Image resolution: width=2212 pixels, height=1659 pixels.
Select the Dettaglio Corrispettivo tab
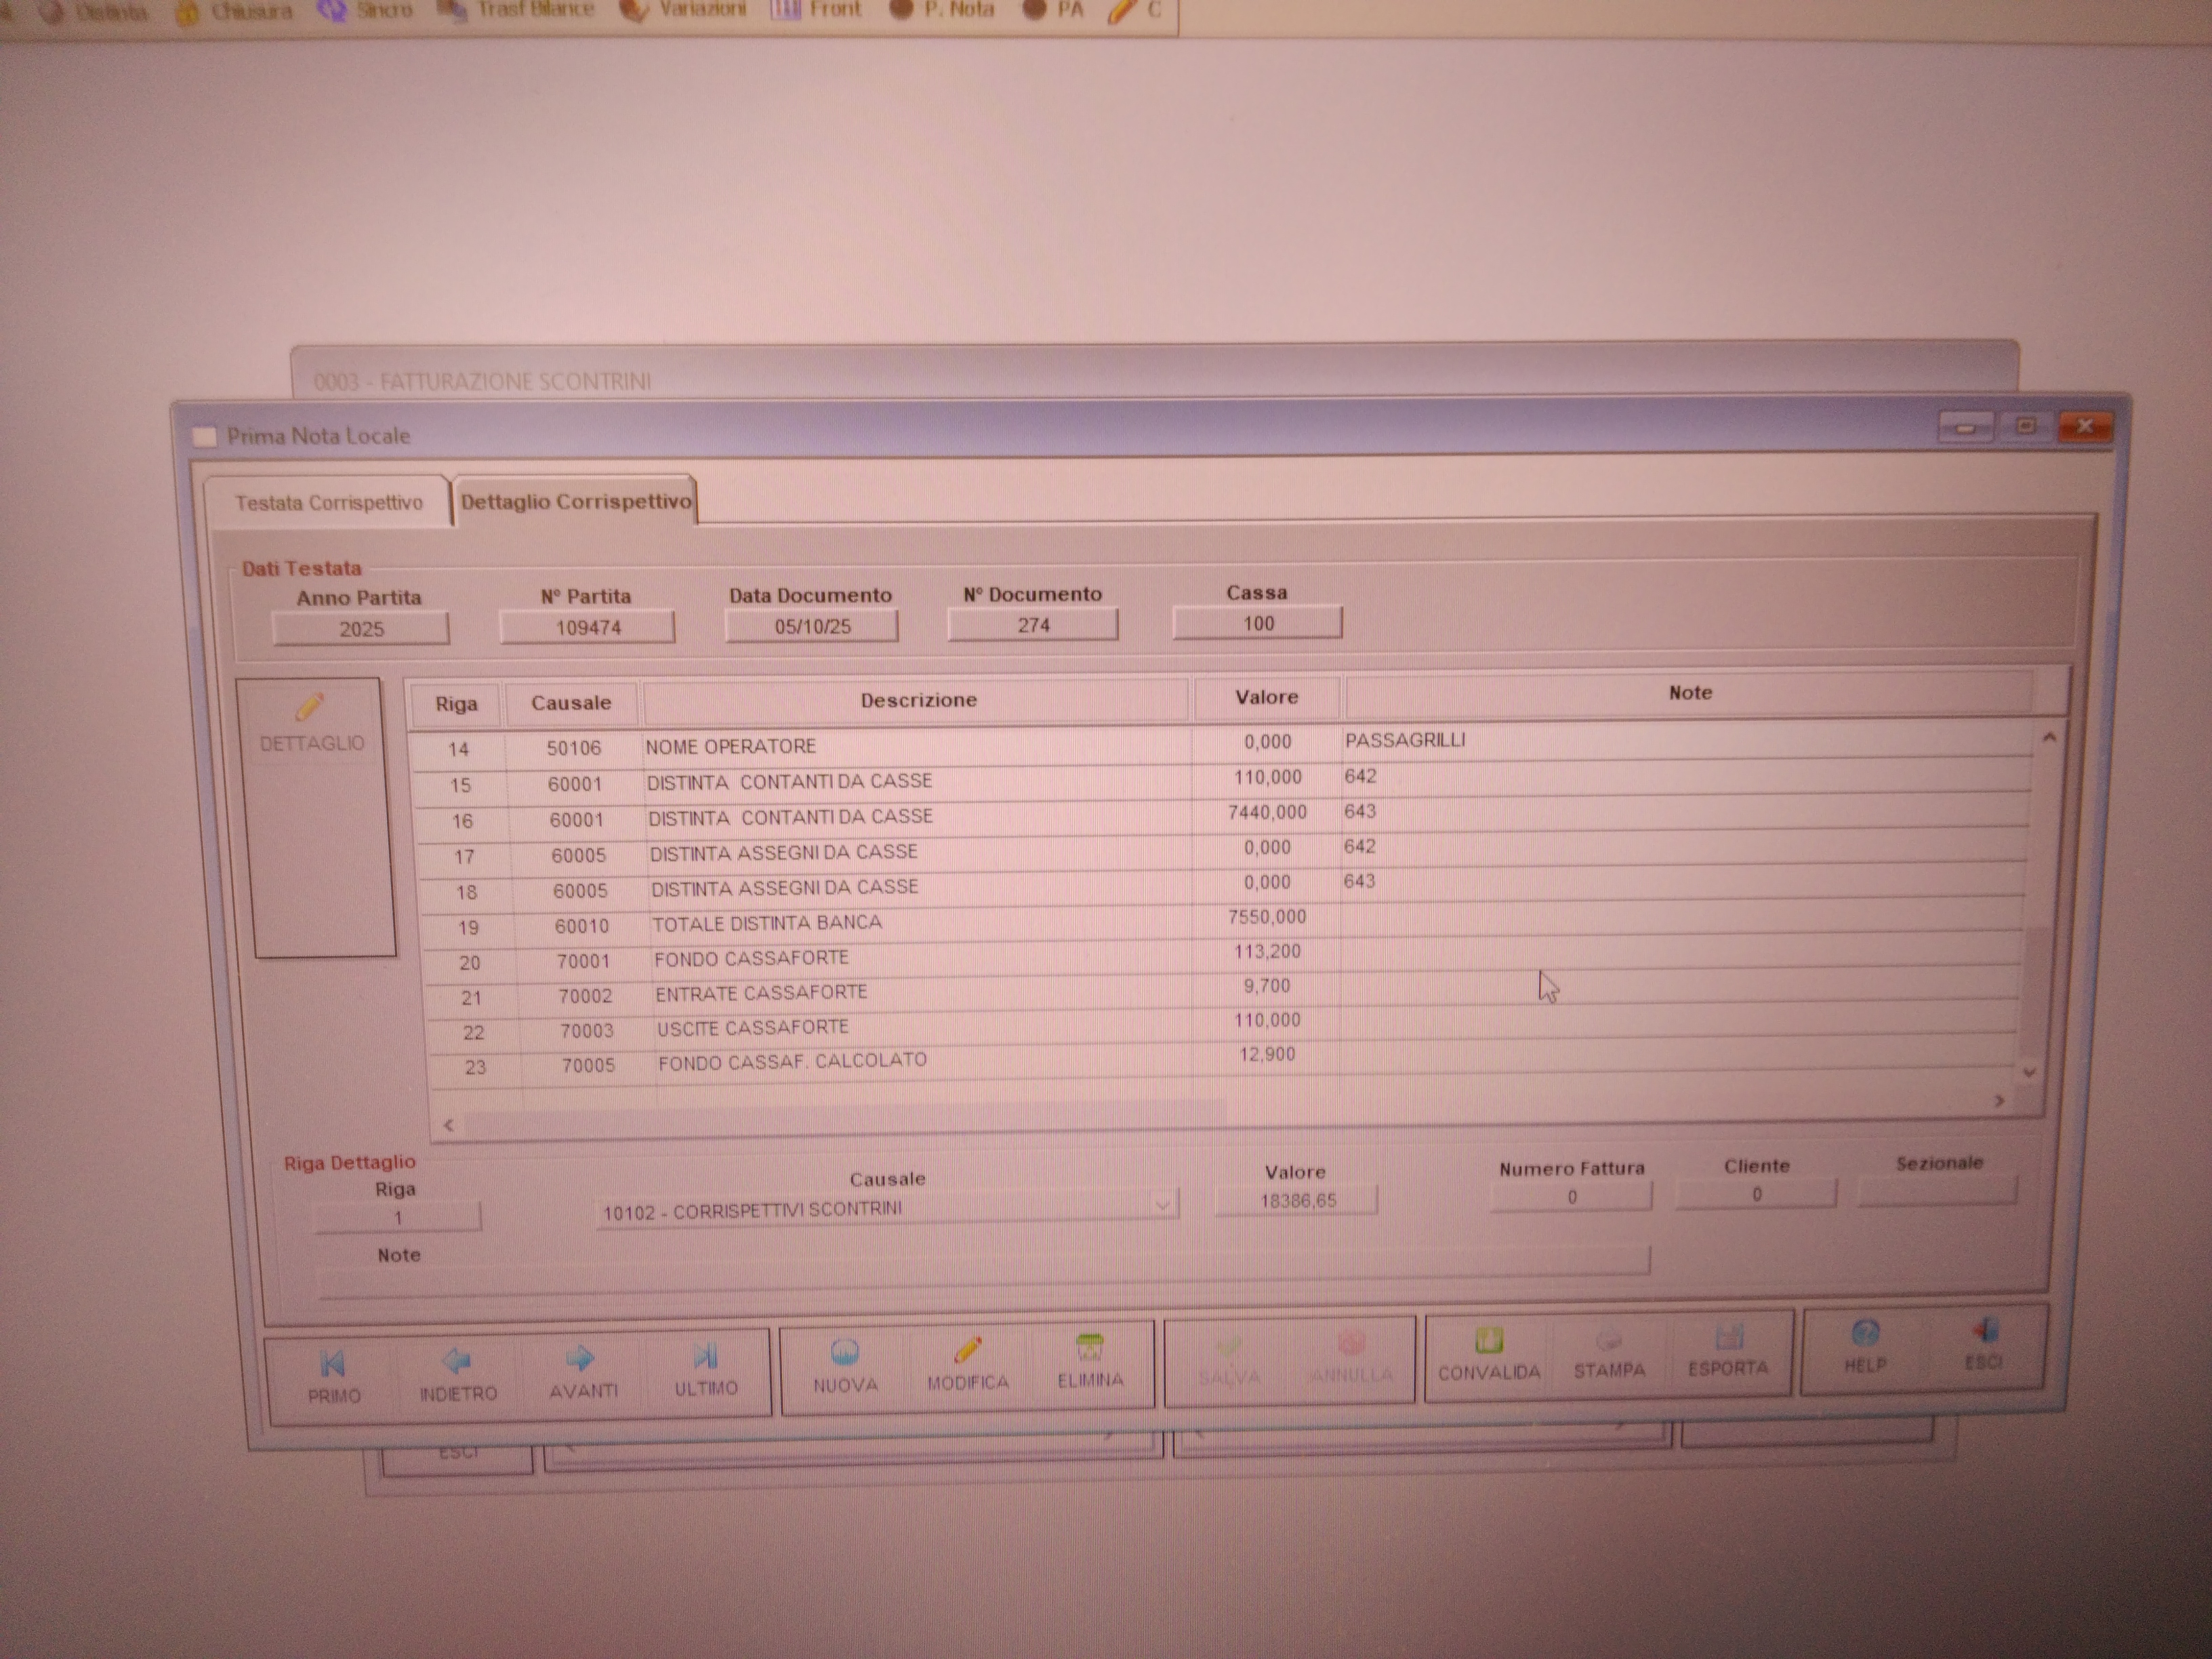(x=576, y=502)
